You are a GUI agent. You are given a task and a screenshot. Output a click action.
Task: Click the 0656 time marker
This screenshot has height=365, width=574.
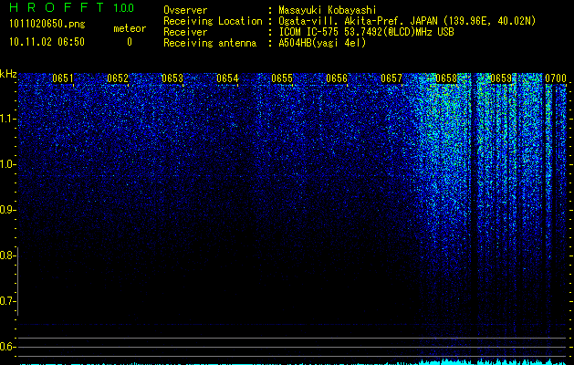coord(337,78)
